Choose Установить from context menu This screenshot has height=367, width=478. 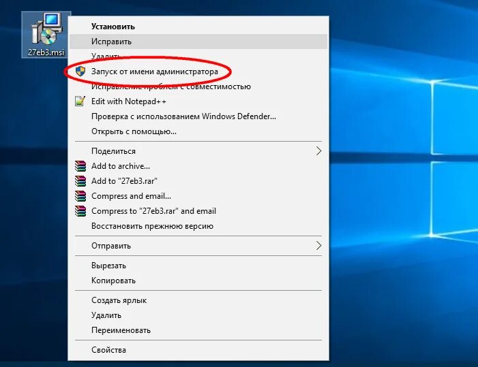pos(198,27)
